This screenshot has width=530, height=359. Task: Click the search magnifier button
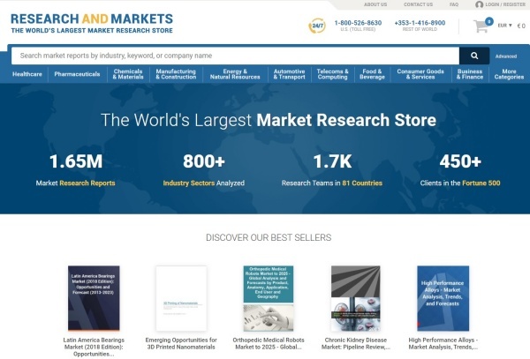(474, 56)
